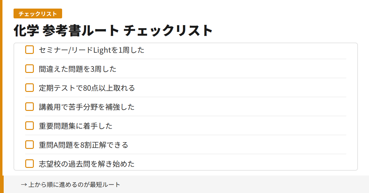
Task: Click the 上から順に進めるのが最短ルート footer note
Action: tap(71, 184)
